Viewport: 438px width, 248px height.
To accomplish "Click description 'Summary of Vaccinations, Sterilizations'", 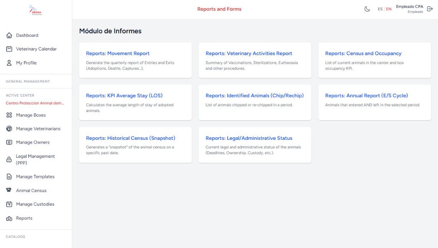I will click(252, 65).
